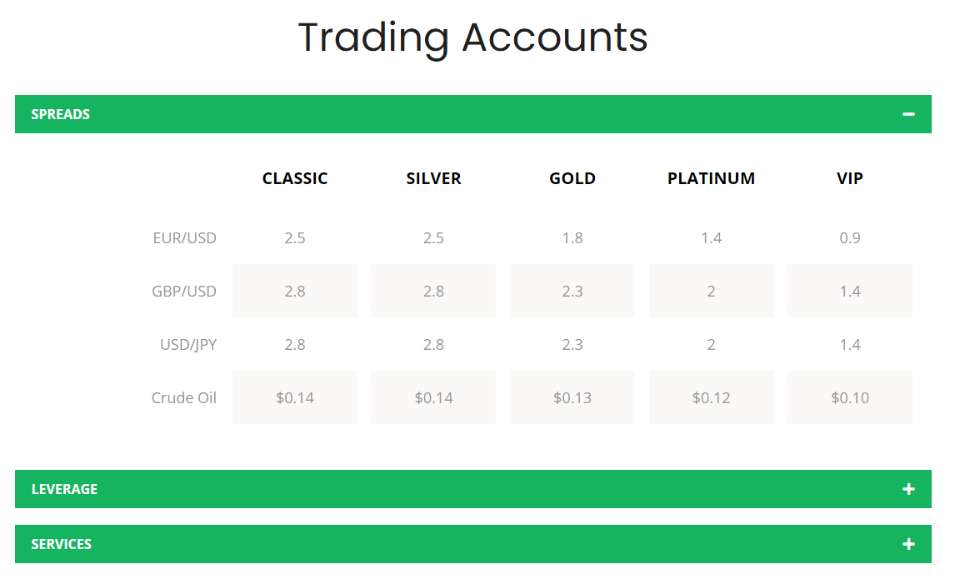Viewport: 965px width, 584px height.
Task: Click the Platinum EUR/USD spread 1.4
Action: (711, 238)
